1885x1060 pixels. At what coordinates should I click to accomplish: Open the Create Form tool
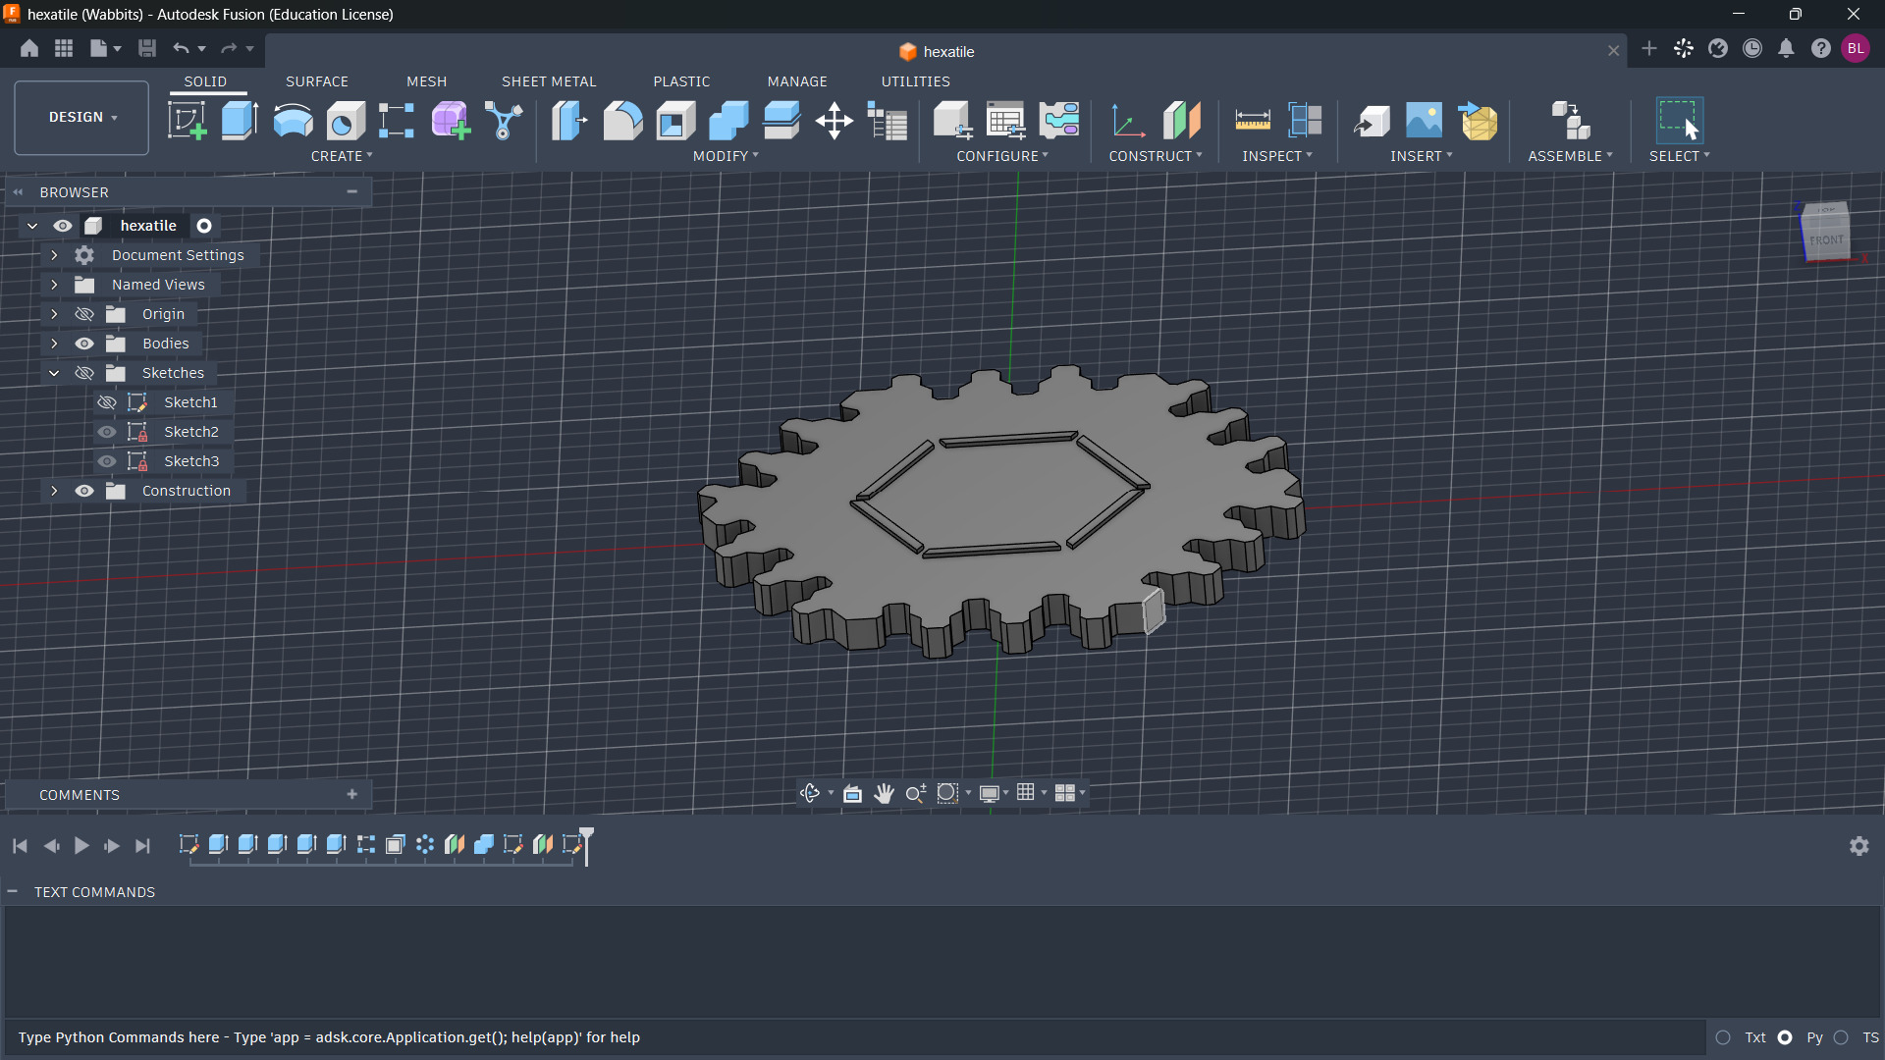pos(451,121)
